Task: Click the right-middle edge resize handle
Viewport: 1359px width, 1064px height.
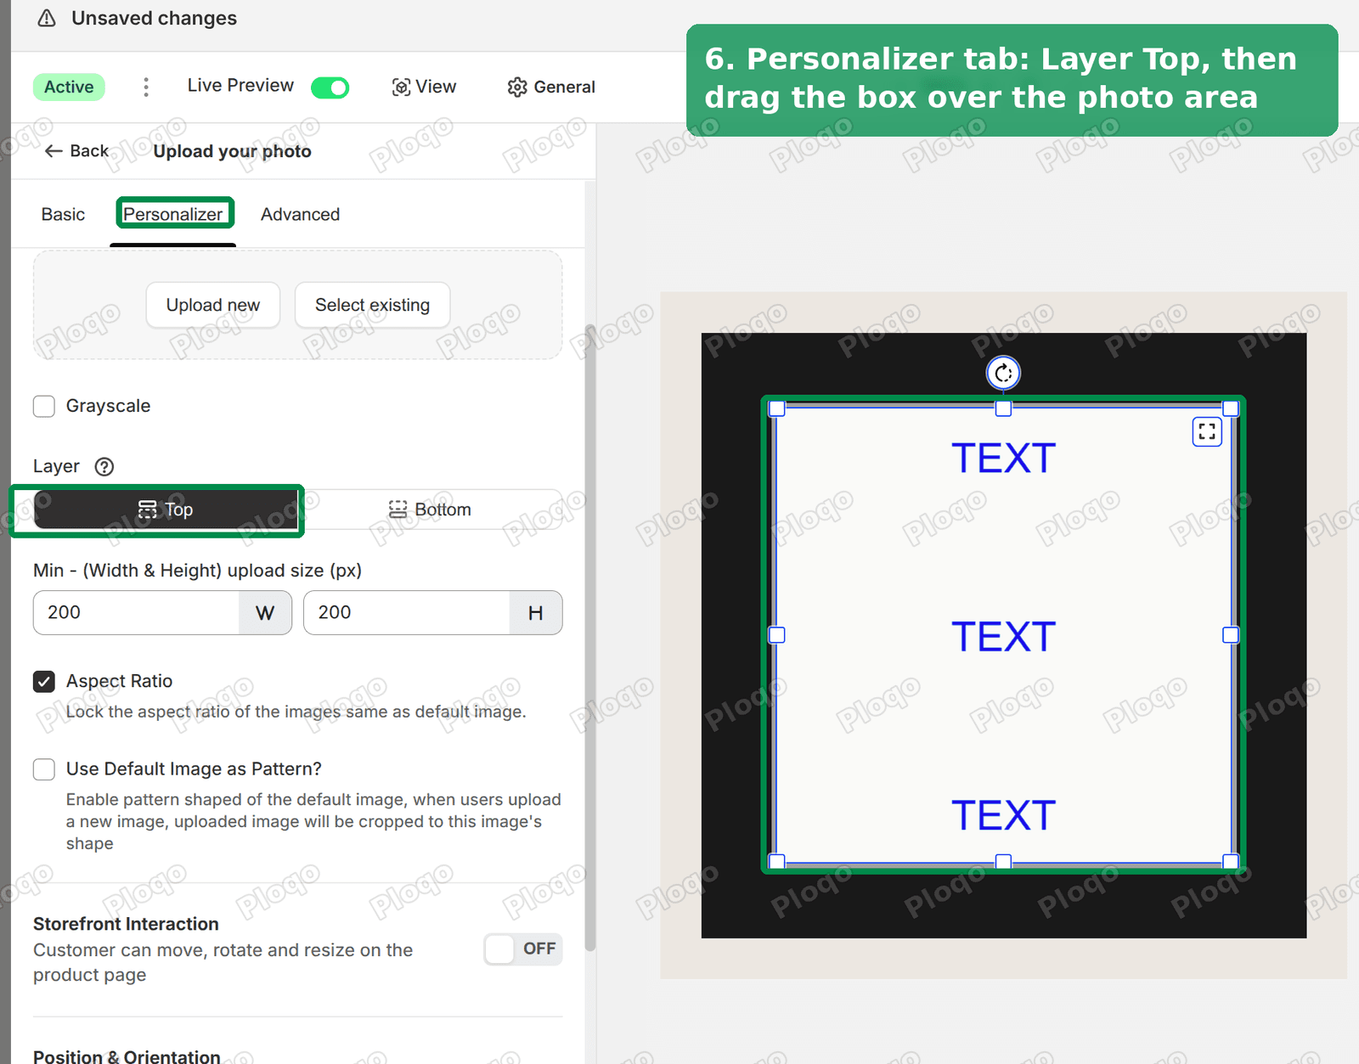Action: pos(1230,635)
